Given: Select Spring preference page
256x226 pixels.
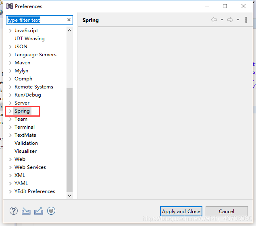Looking at the screenshot, I should [x=22, y=111].
